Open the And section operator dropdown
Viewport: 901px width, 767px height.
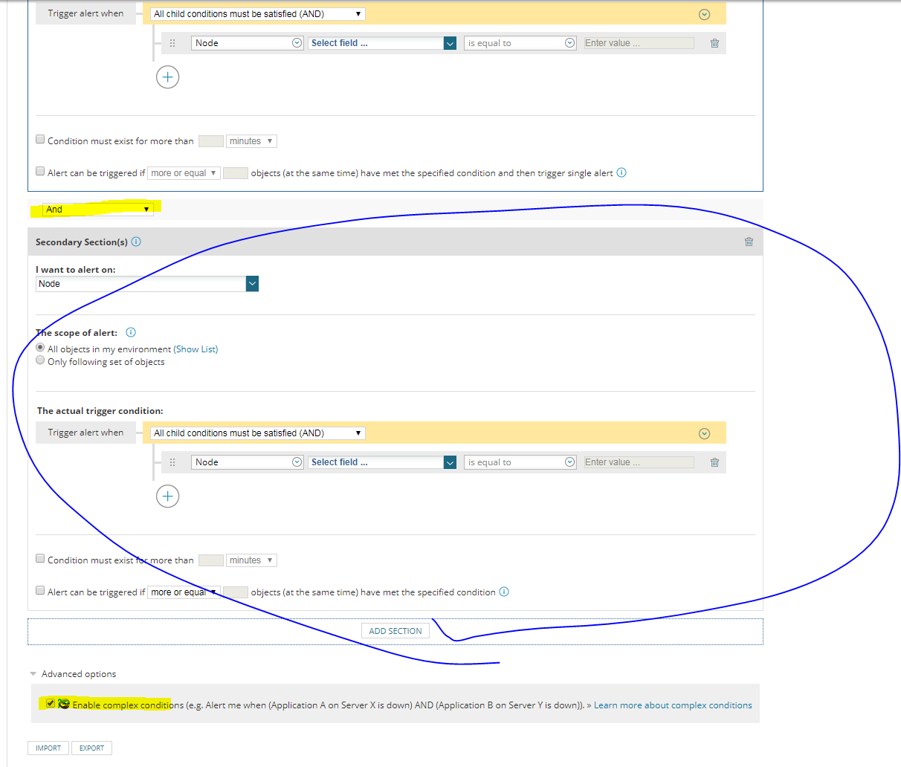coord(98,209)
